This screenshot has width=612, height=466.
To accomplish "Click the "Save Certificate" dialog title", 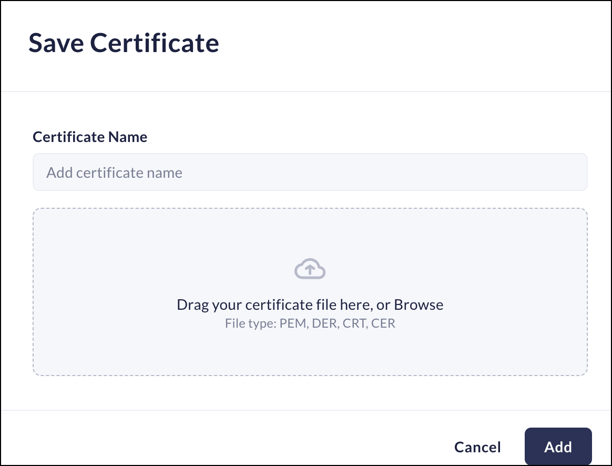I will click(124, 43).
